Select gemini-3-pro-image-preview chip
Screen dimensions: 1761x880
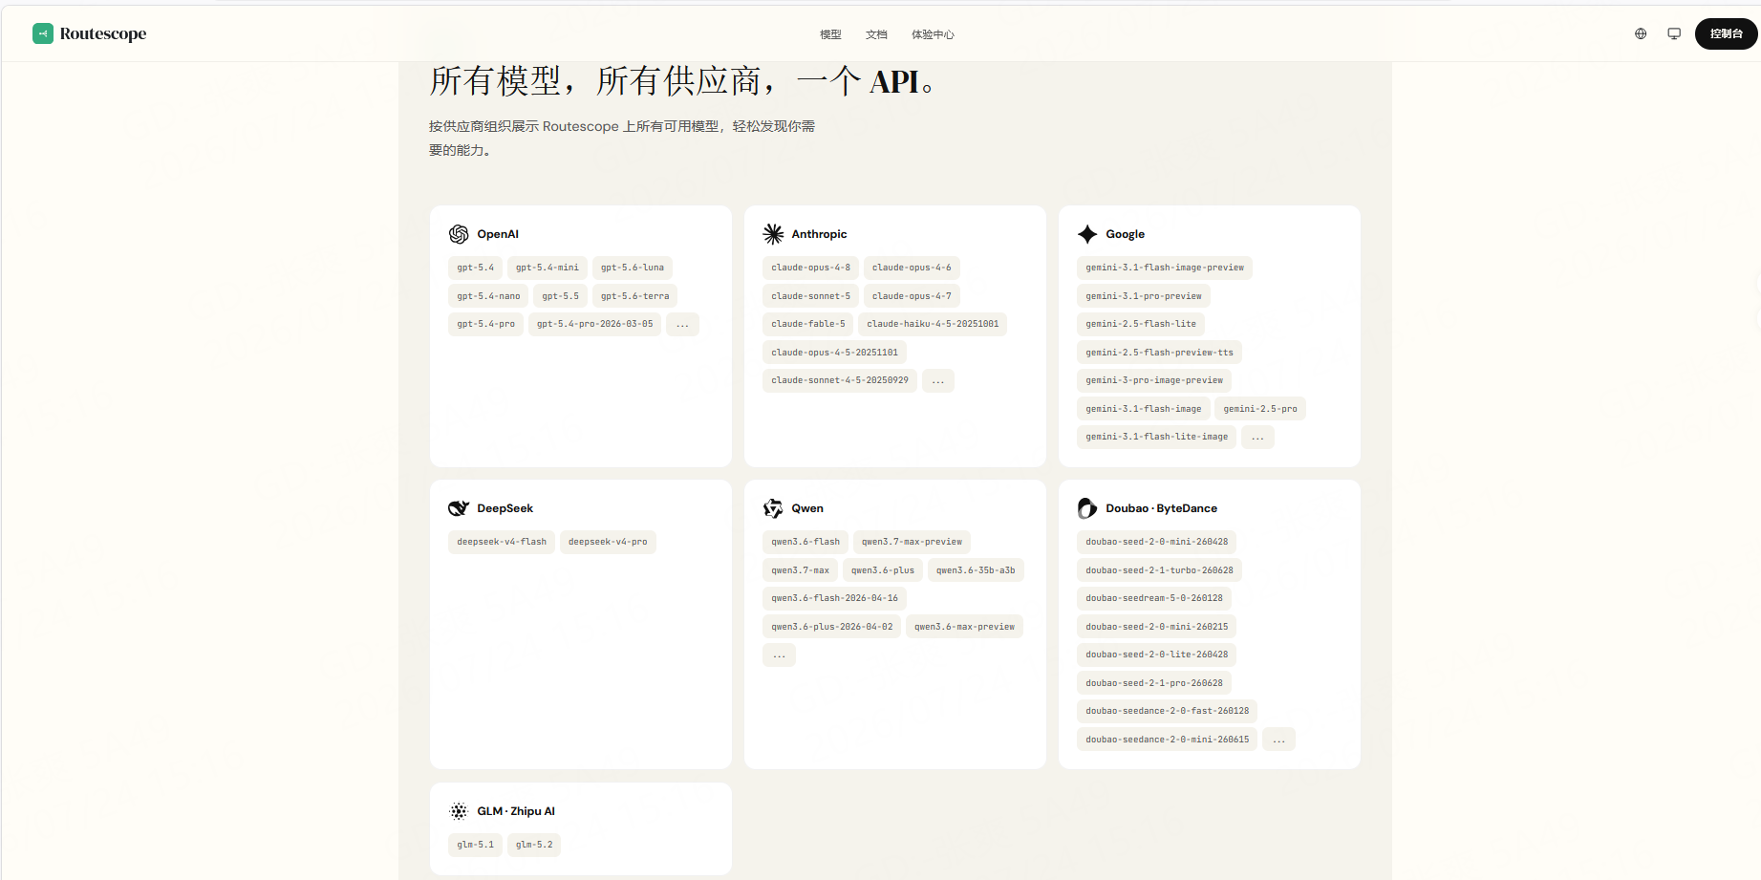[1154, 380]
